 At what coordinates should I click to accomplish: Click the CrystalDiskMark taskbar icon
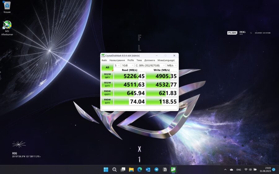coord(173,170)
